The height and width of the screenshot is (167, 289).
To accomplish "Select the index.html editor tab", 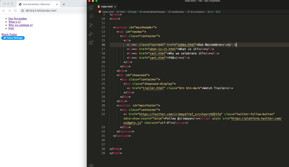I will point(107,7).
